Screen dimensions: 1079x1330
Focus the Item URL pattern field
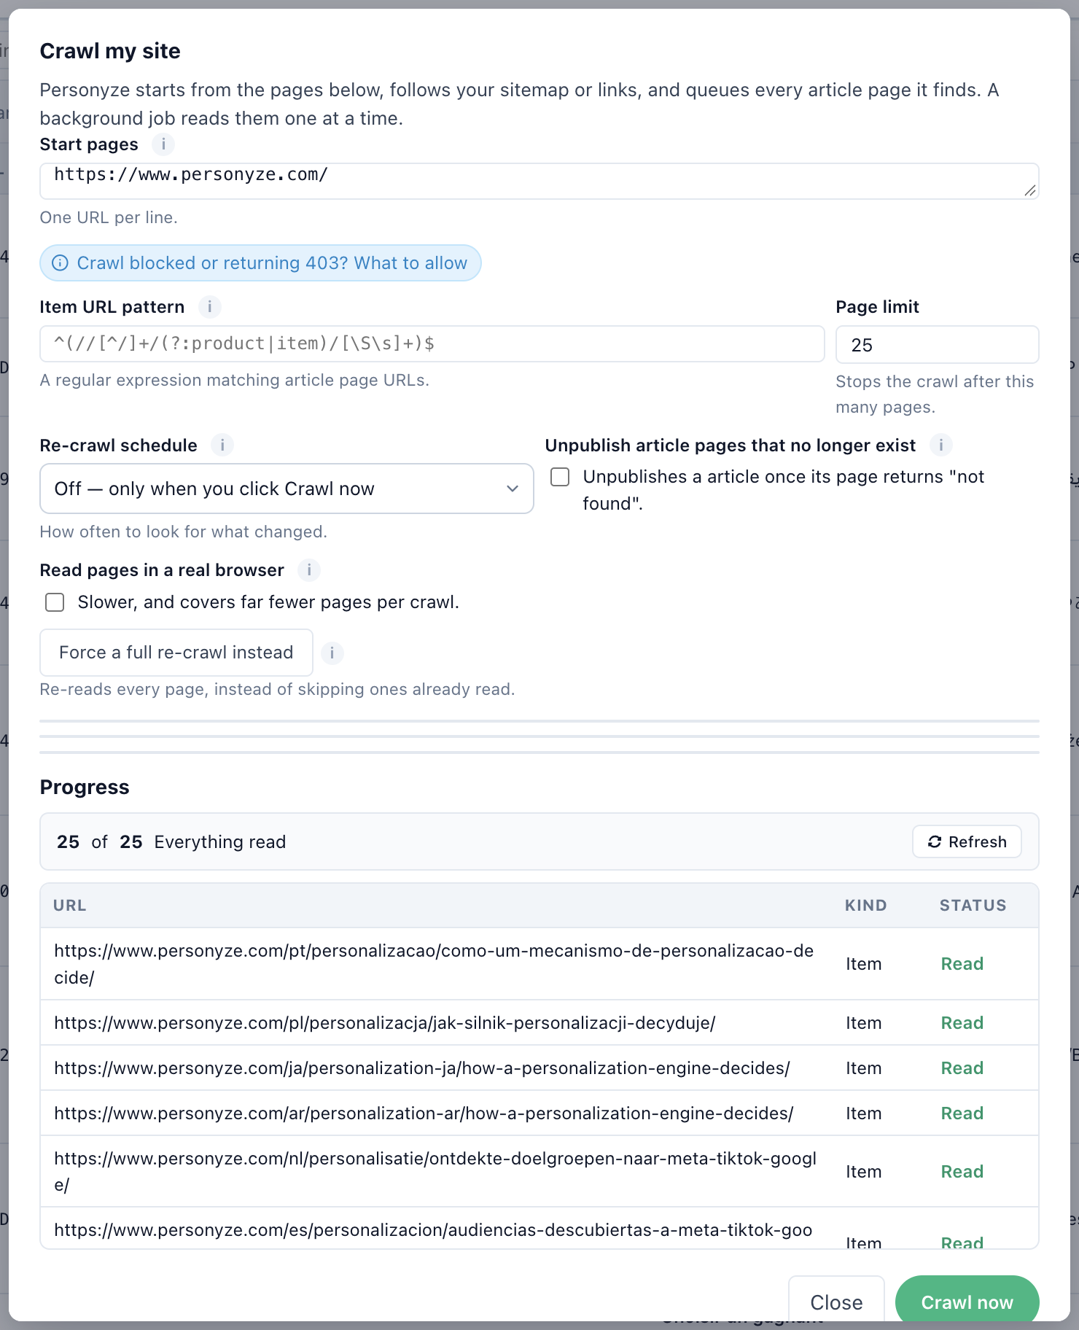point(432,344)
